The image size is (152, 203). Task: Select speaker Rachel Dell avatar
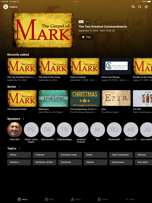tap(114, 130)
